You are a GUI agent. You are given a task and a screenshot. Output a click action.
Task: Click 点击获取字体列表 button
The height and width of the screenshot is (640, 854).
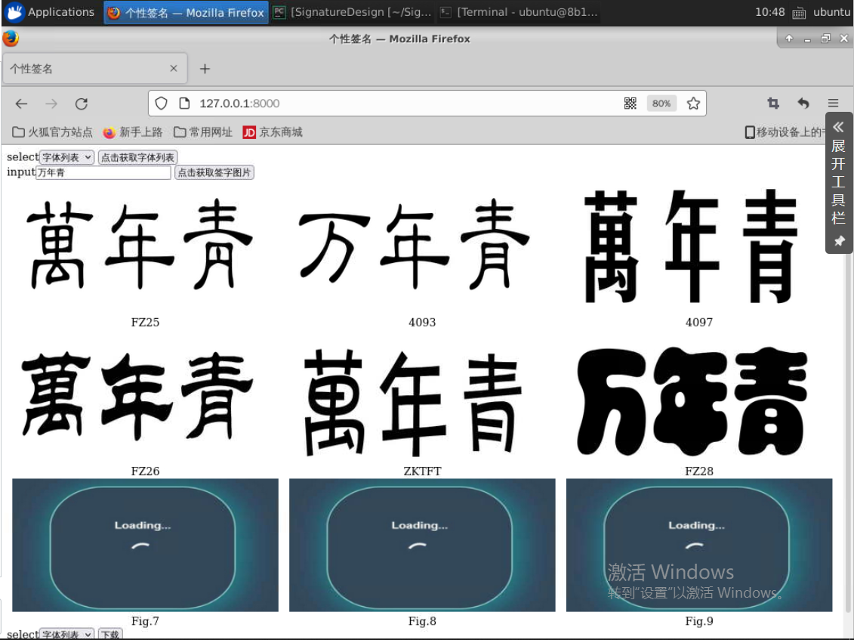click(x=137, y=157)
